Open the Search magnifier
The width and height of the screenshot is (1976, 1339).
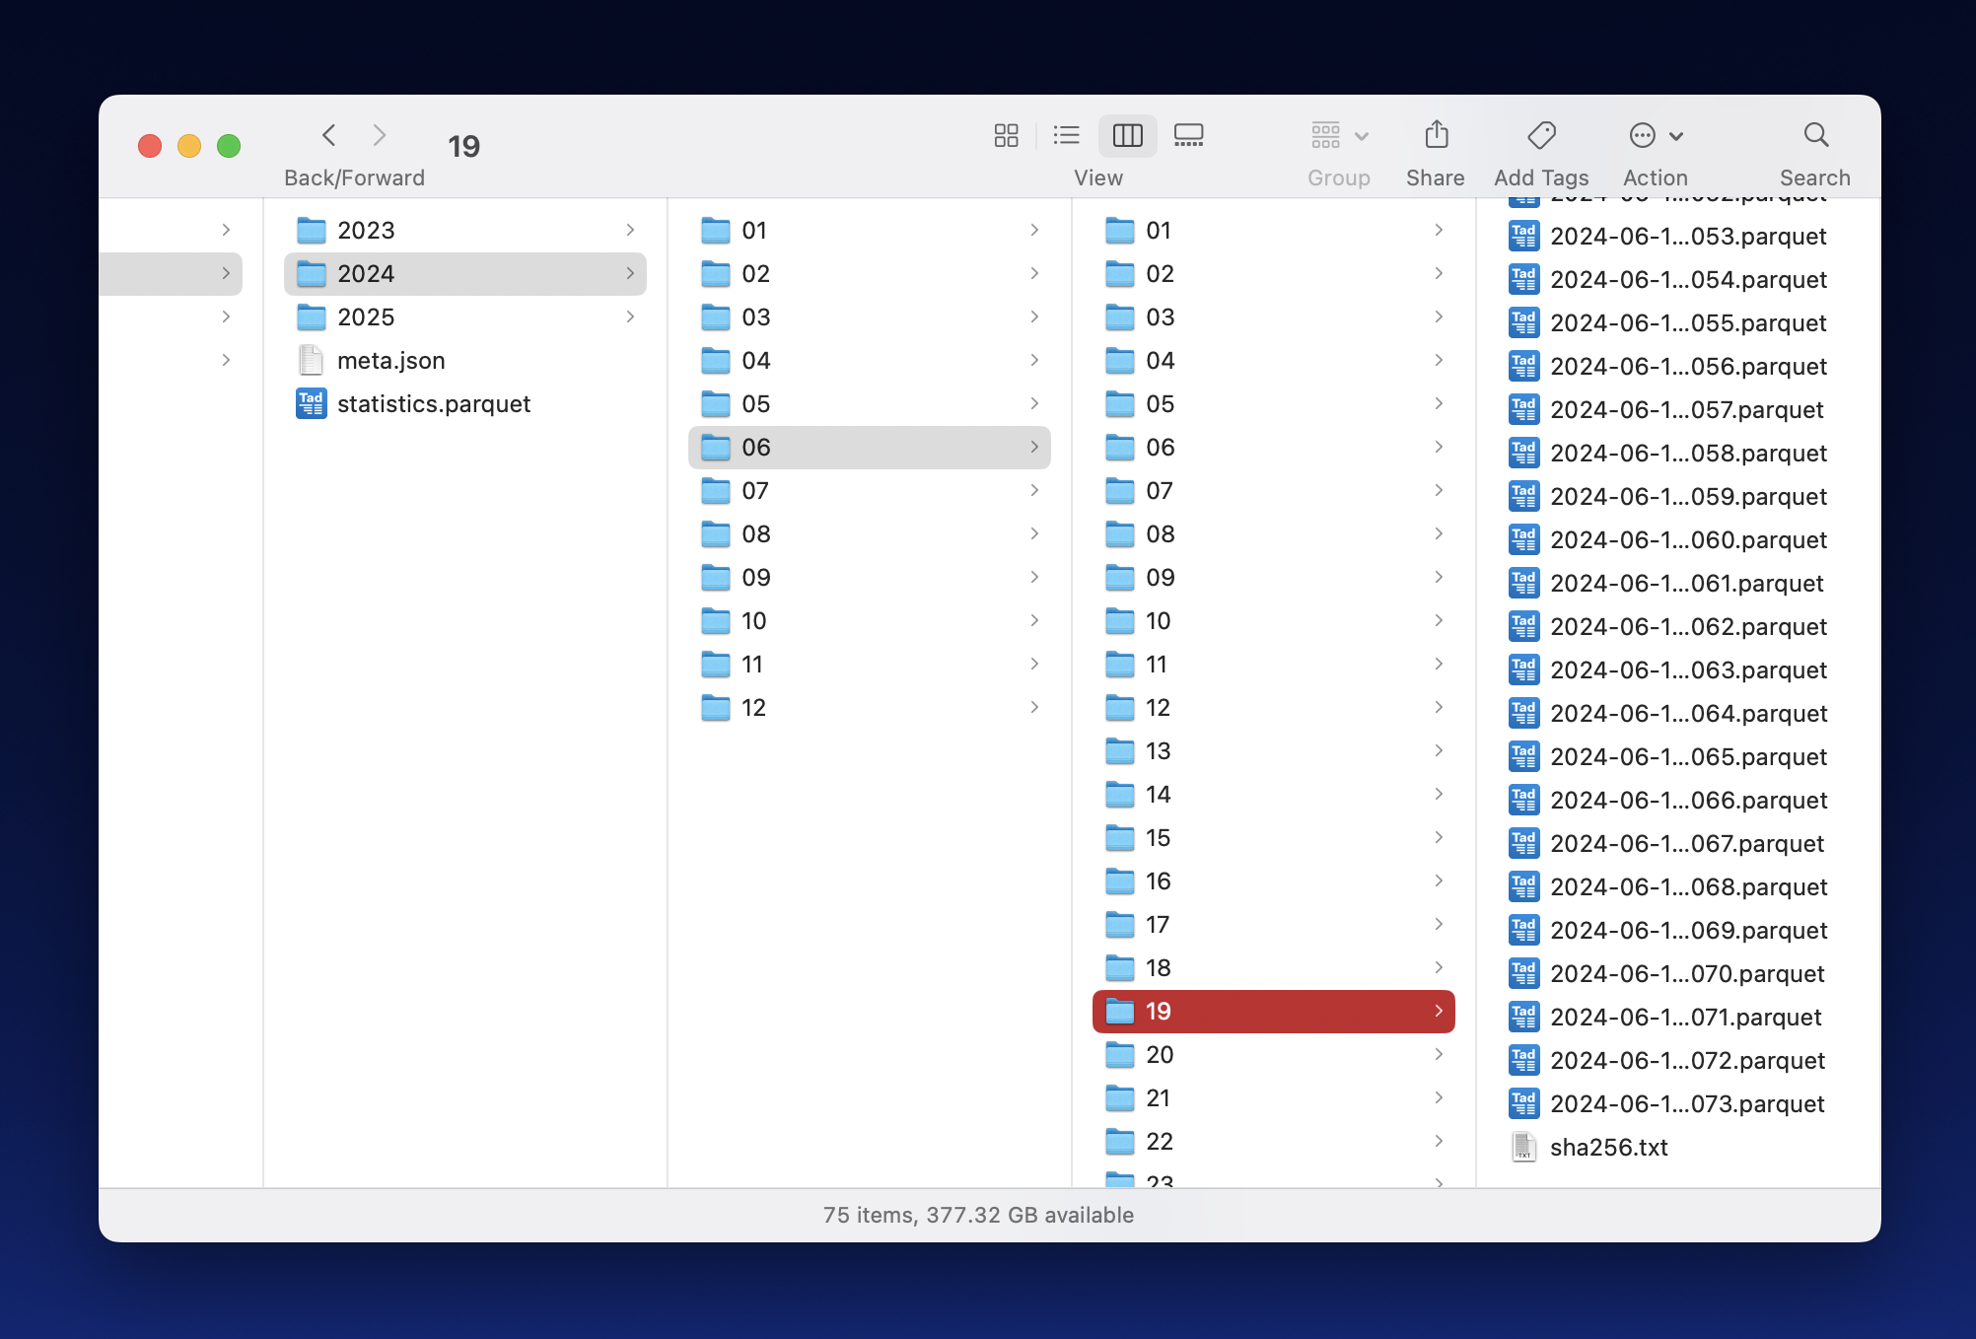(x=1815, y=135)
